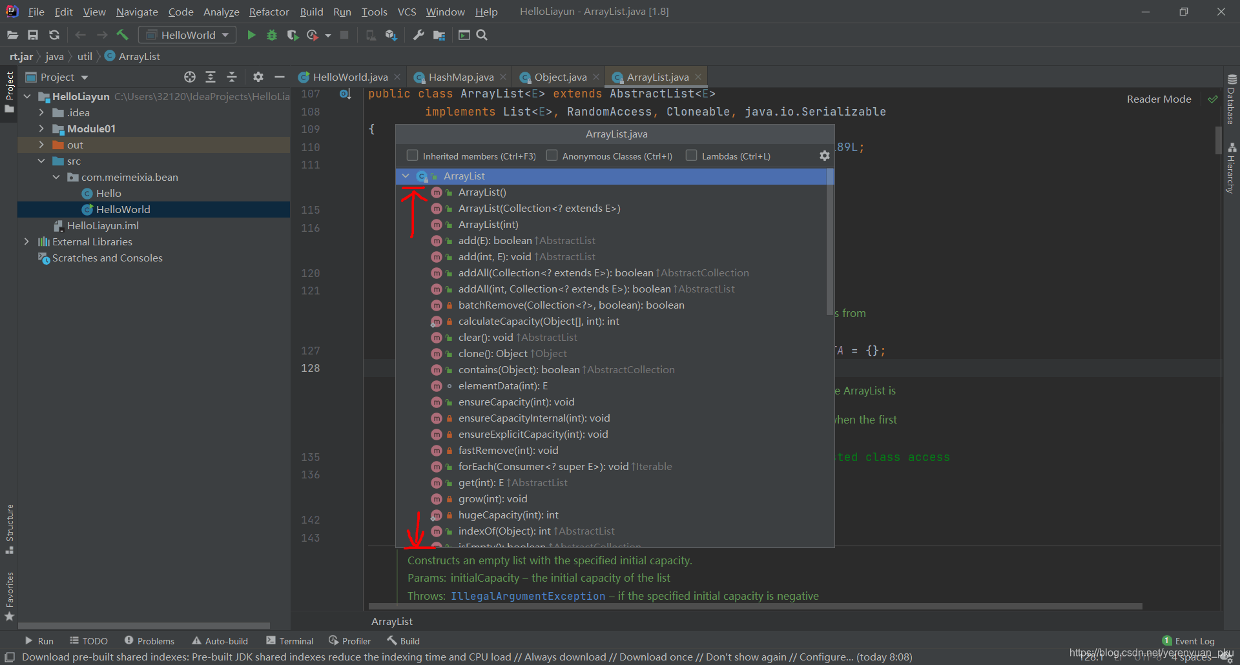Click the IllegalArgumentException doc link

click(528, 596)
